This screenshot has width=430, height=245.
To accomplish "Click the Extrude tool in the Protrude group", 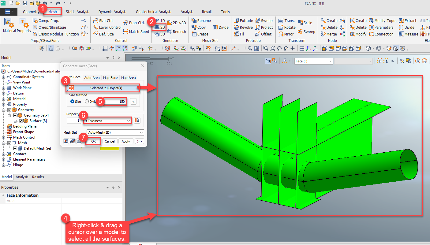I will 244,20.
